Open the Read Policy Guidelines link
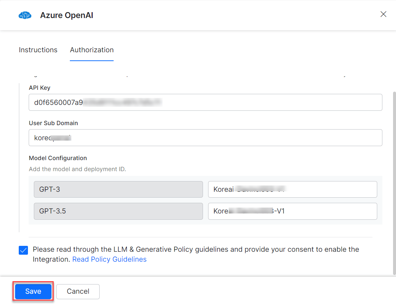Screen dimensions: 396x304 click(109, 259)
